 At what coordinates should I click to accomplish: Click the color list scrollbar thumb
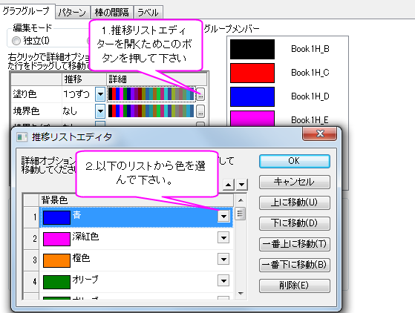(241, 214)
